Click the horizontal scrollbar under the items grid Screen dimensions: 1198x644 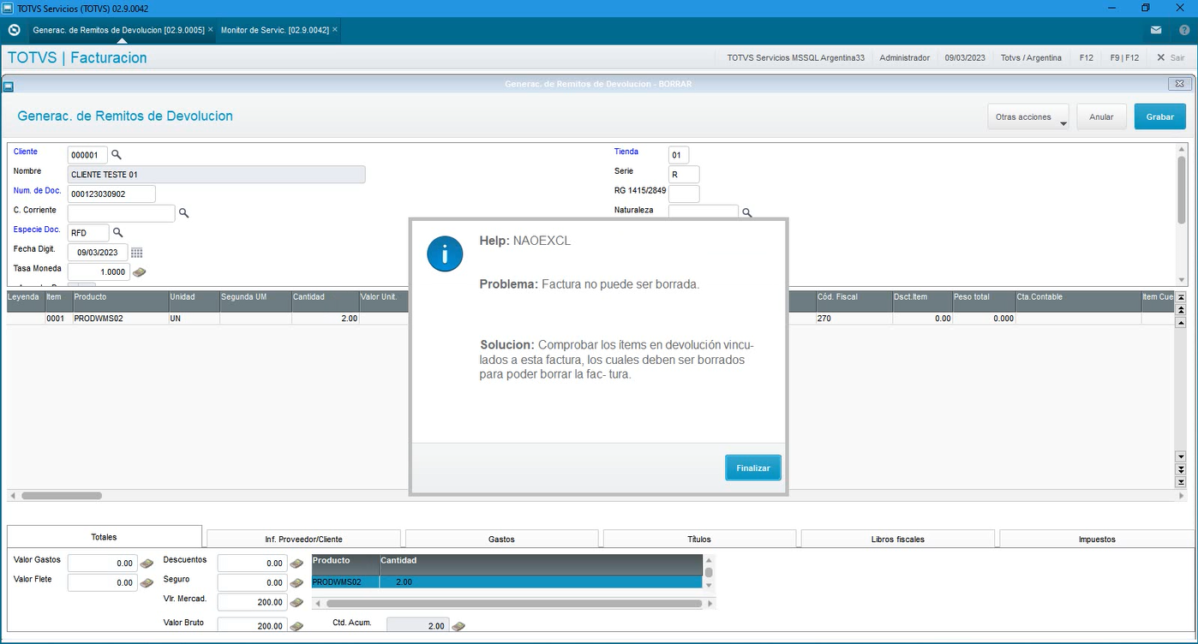pos(62,495)
